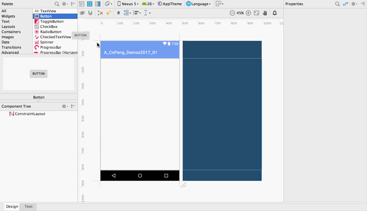Click the default margin value 8
The width and height of the screenshot is (367, 211).
coord(118,13)
